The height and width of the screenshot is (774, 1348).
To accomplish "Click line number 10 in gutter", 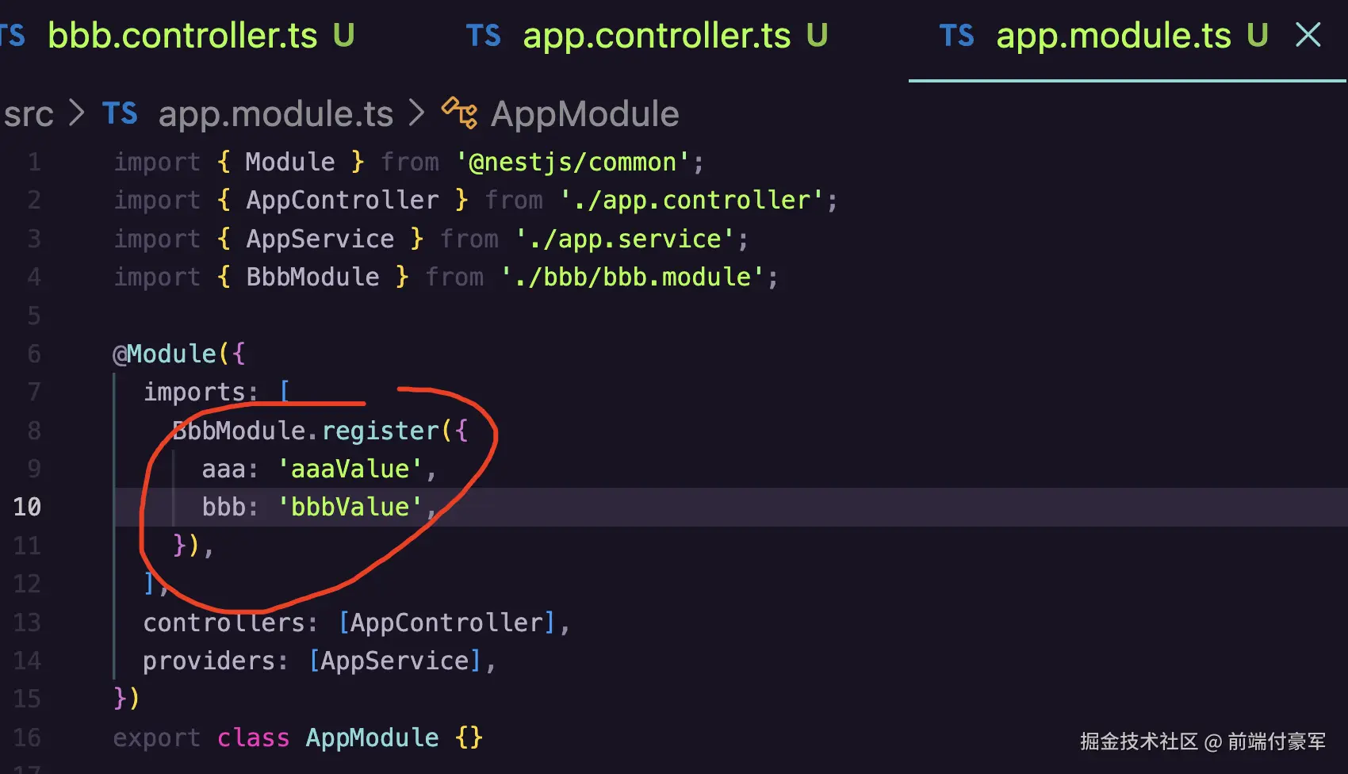I will coord(27,507).
